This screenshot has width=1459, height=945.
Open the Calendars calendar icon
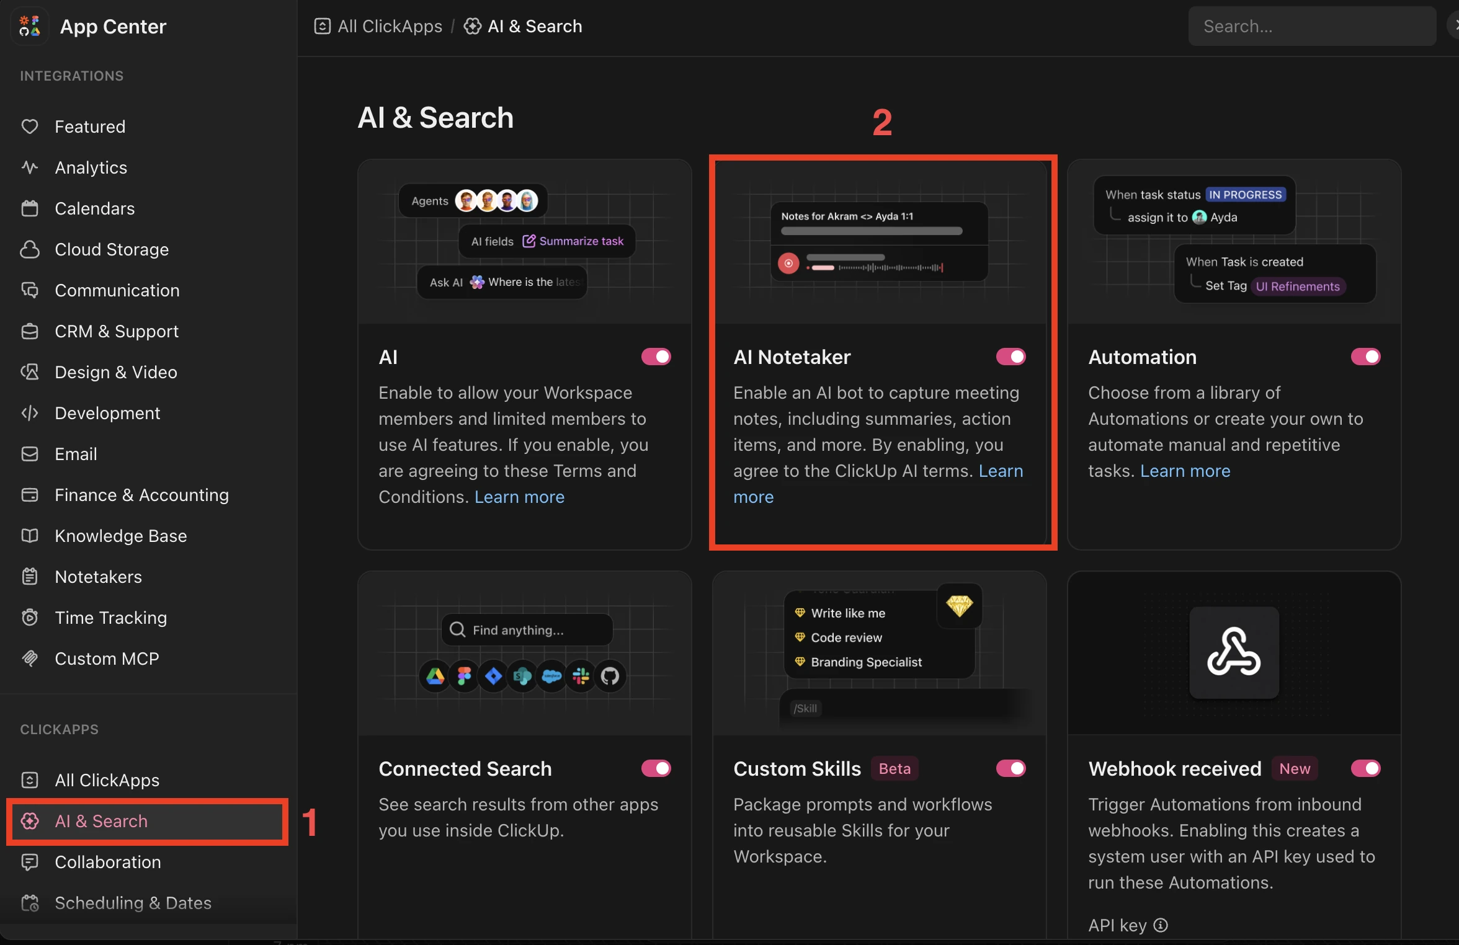click(30, 208)
